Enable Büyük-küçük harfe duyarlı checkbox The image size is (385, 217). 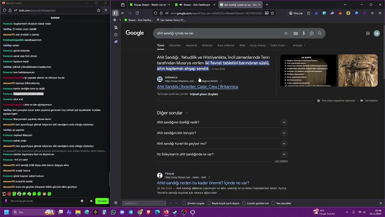click(209, 203)
